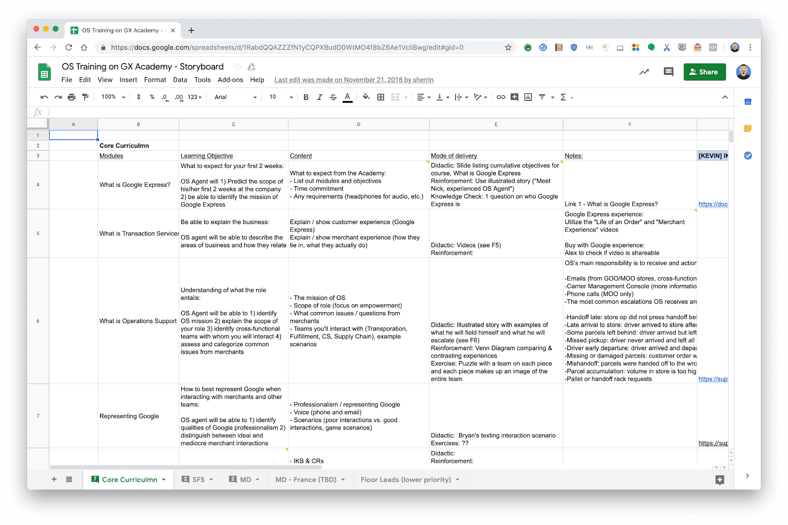The height and width of the screenshot is (525, 788).
Task: Reload the page in the browser
Action: [69, 48]
